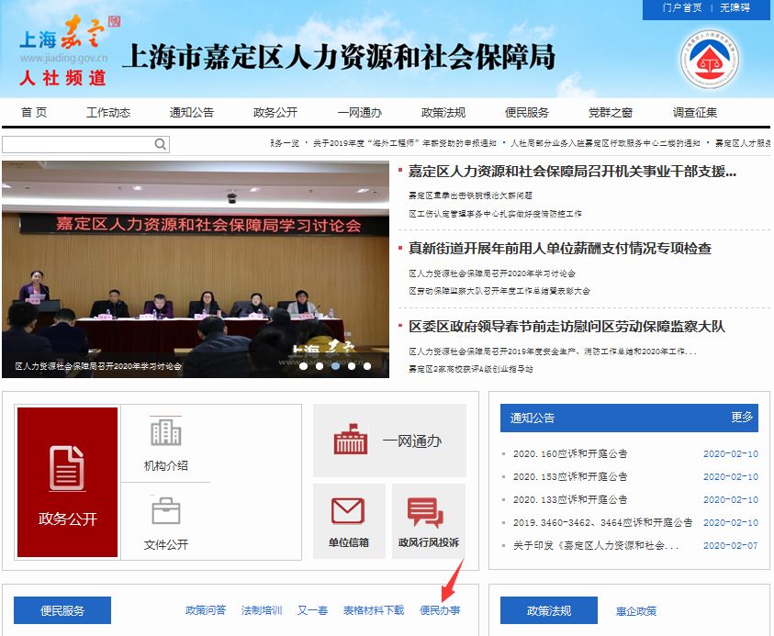Click the round bureau emblem logo
This screenshot has width=774, height=636.
click(710, 59)
